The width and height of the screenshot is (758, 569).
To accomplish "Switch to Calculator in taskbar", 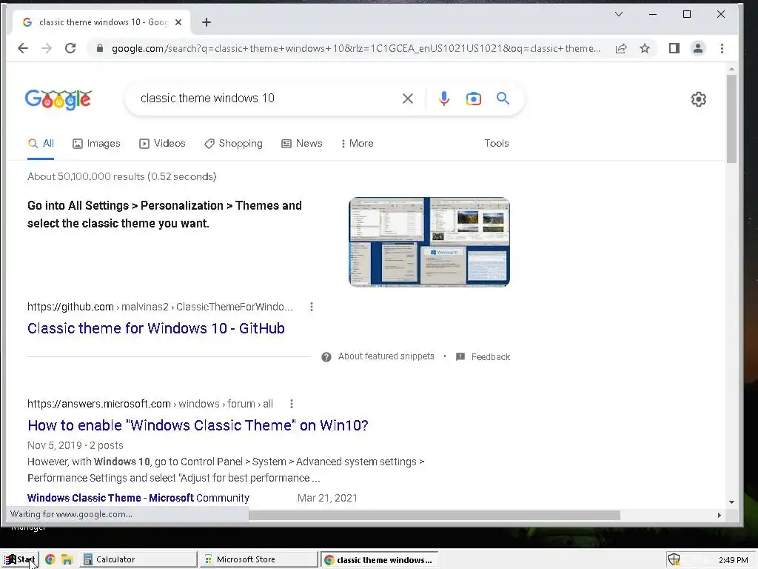I will click(138, 559).
